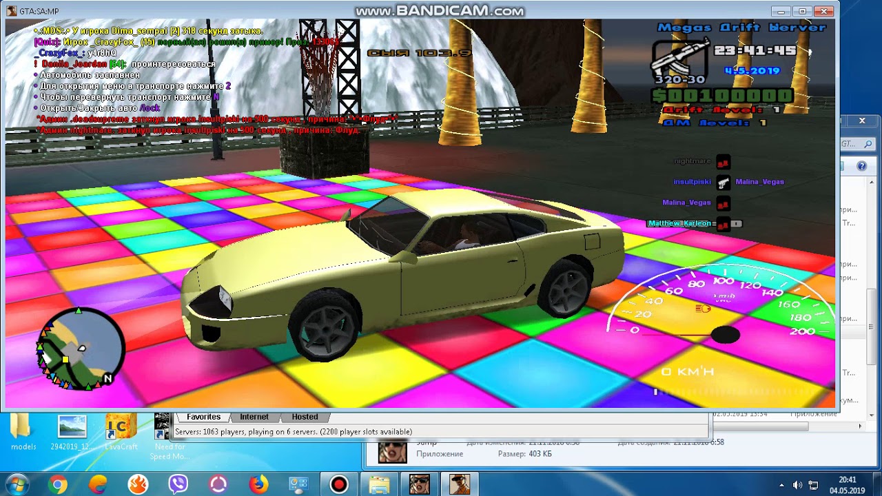Switch to the SA-MP taskbar icon
The image size is (882, 496).
point(460,484)
